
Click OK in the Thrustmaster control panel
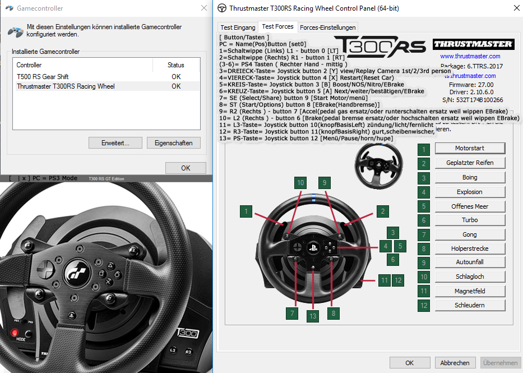[410, 363]
